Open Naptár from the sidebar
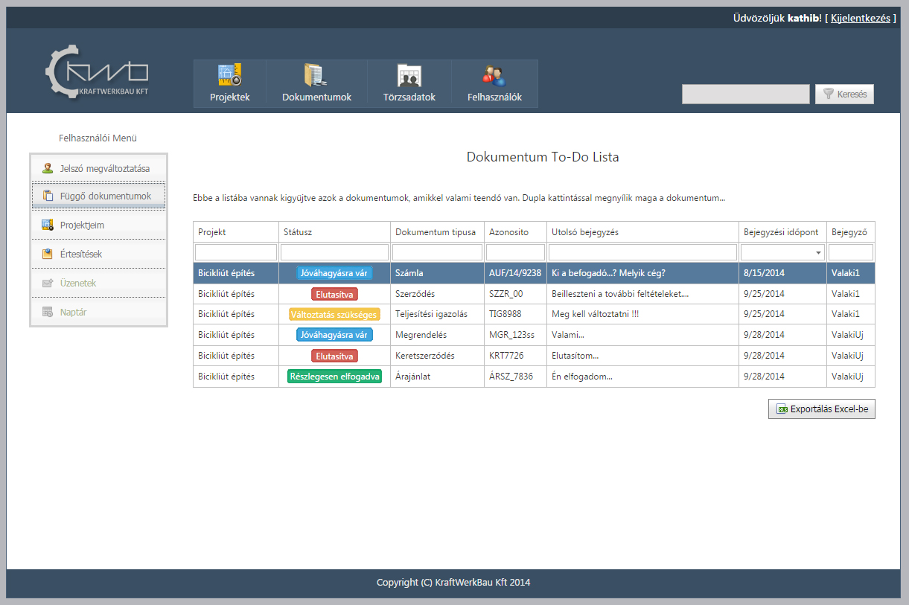The image size is (909, 605). 98,312
